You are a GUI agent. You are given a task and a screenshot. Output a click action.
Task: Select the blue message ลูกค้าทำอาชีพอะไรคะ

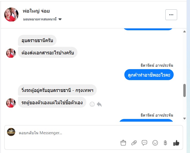coord(149,74)
